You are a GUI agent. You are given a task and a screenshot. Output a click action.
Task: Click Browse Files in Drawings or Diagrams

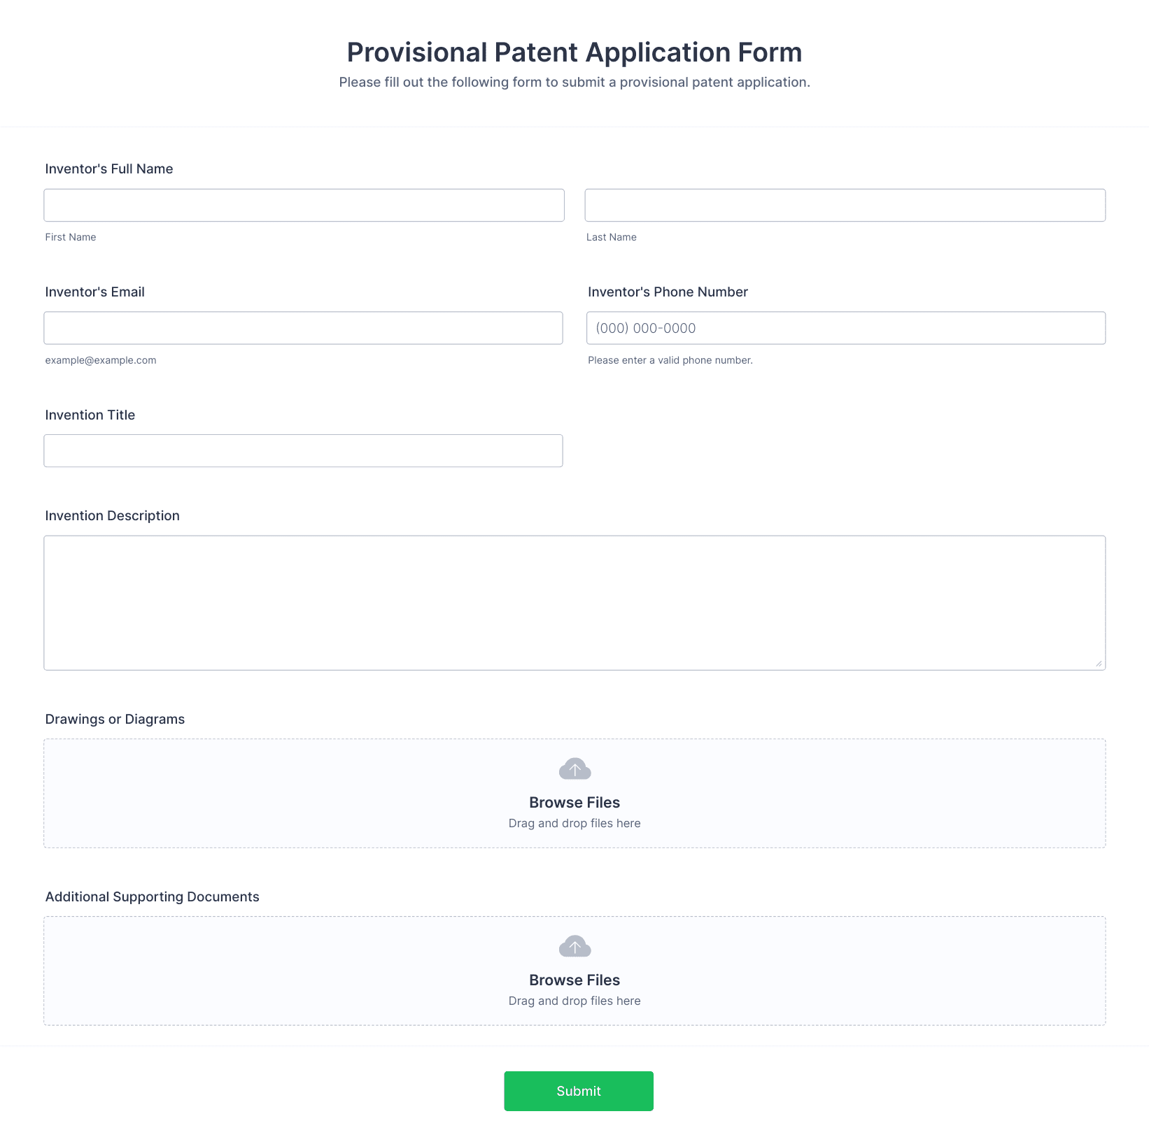point(574,802)
